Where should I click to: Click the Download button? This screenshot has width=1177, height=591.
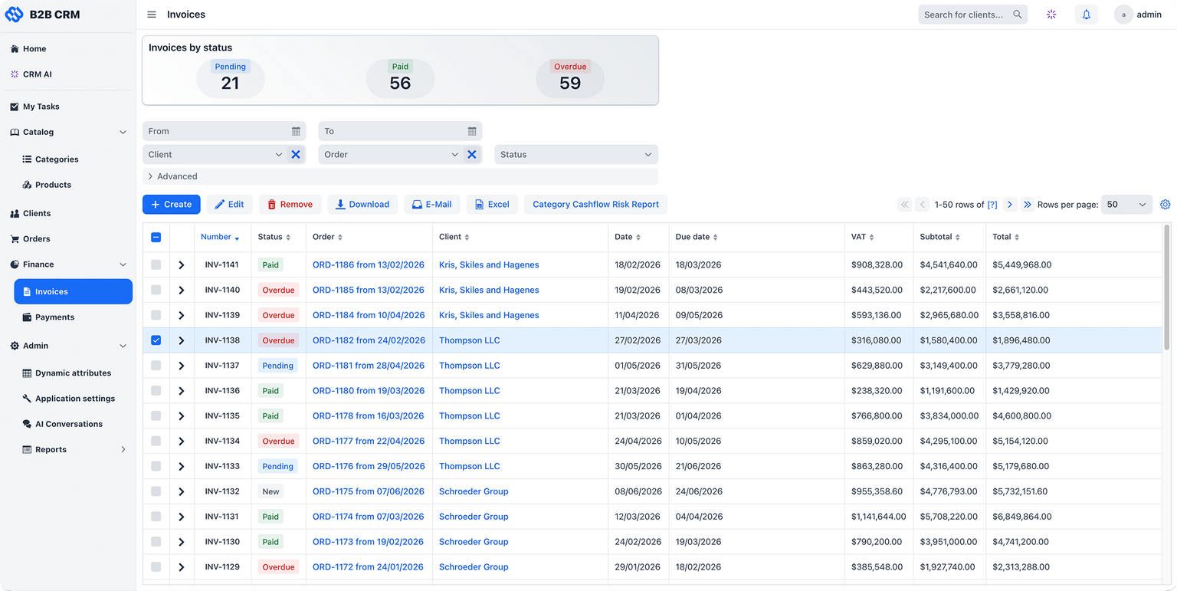[x=362, y=205]
